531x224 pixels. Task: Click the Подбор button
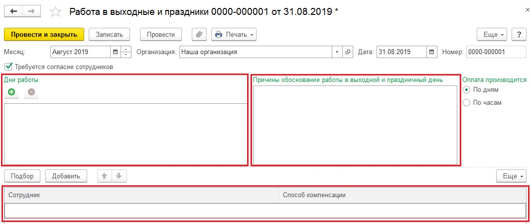[x=22, y=176]
